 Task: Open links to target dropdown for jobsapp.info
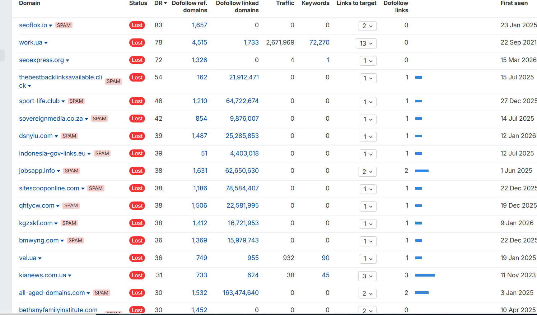368,172
